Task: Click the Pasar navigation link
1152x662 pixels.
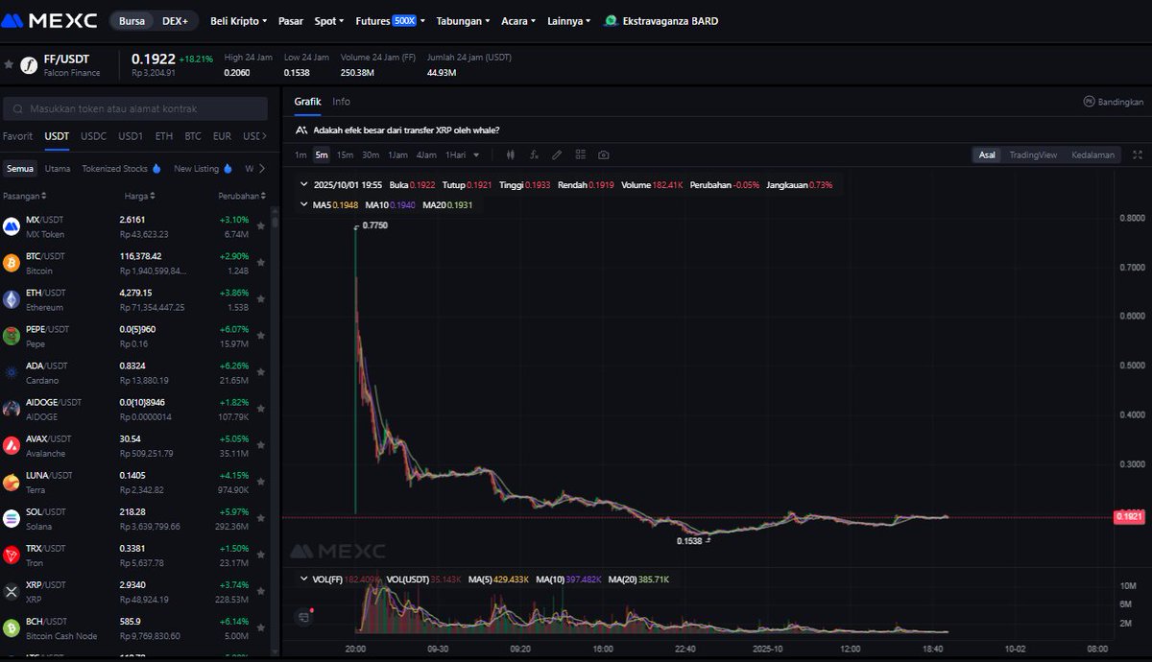Action: tap(291, 20)
